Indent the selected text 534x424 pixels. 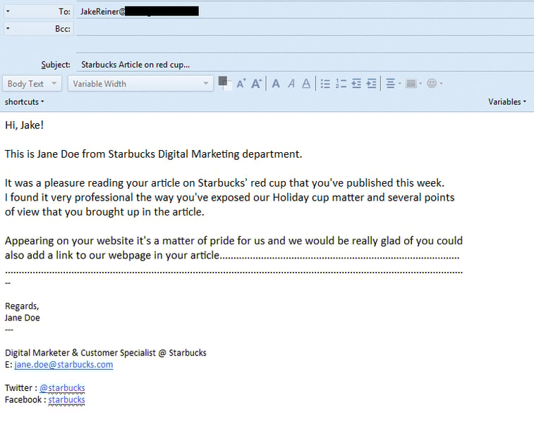371,84
